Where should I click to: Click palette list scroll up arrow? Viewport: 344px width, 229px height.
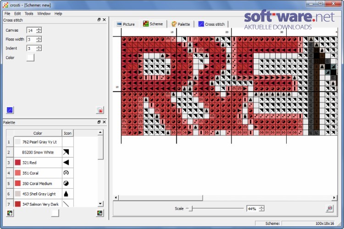pos(100,132)
